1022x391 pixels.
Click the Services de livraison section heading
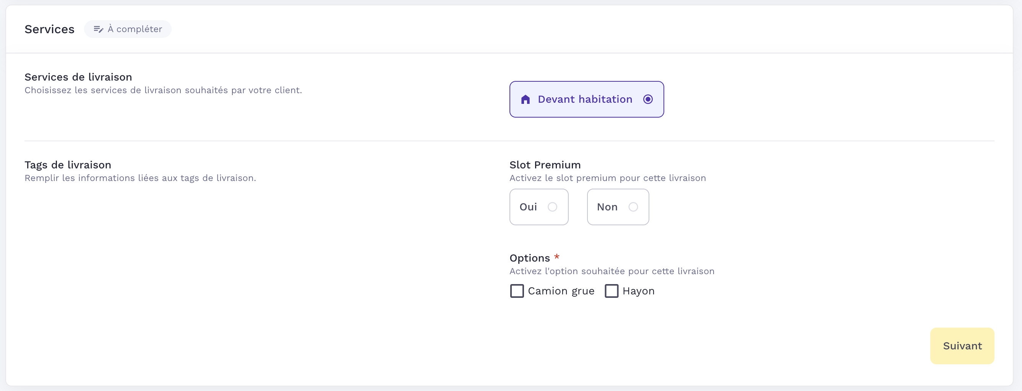[x=78, y=77]
